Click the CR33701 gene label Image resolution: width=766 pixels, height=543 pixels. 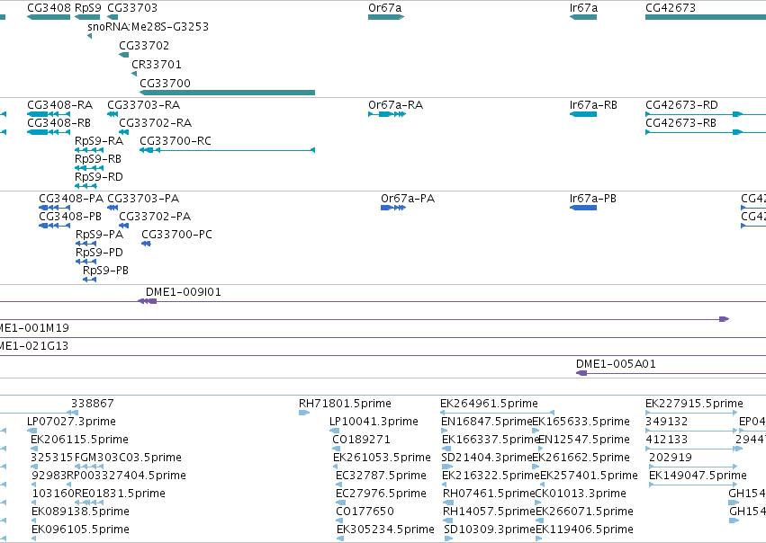[x=157, y=65]
